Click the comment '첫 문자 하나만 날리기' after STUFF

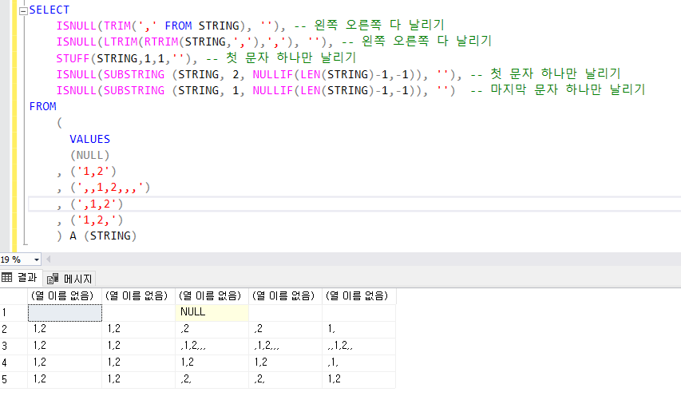click(x=291, y=57)
